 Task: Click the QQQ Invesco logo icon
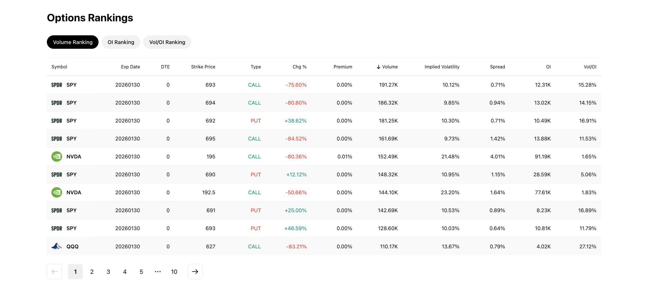click(57, 246)
